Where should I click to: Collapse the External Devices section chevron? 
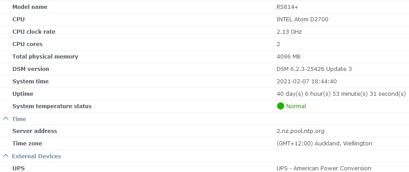click(6, 156)
